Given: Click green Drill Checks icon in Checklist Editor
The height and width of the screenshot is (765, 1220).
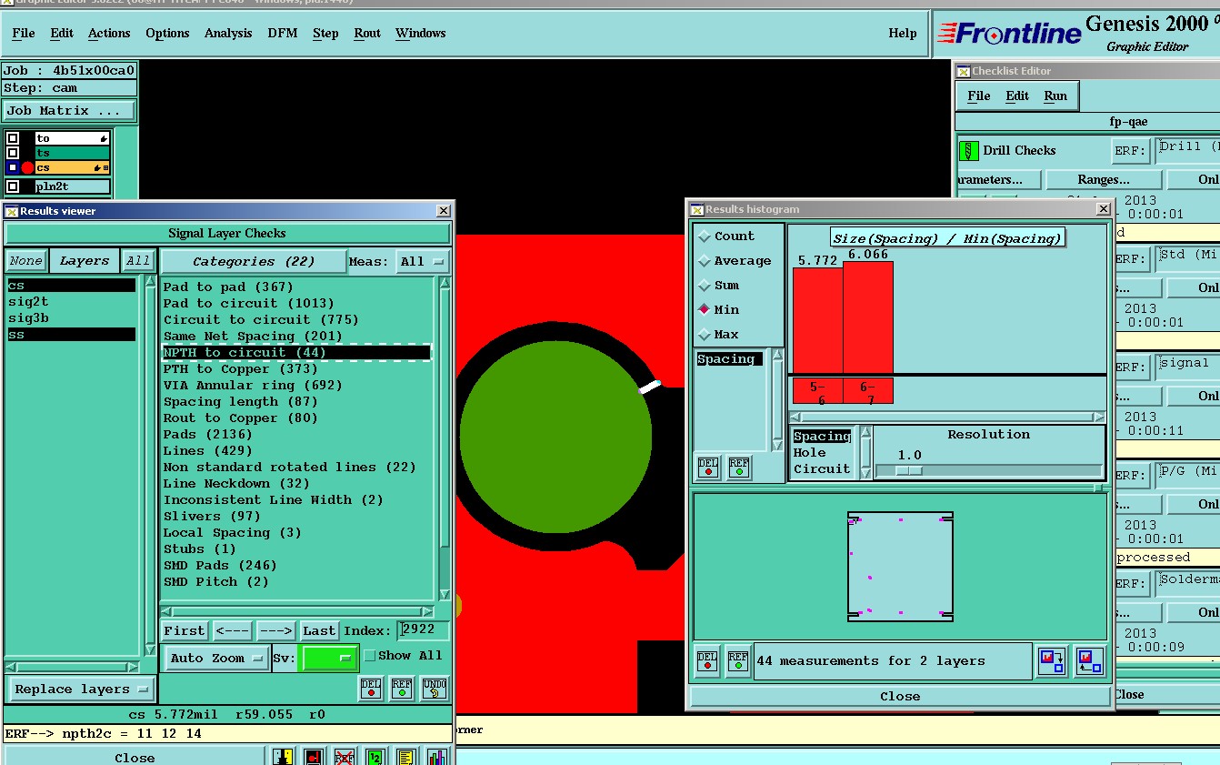Looking at the screenshot, I should [968, 150].
